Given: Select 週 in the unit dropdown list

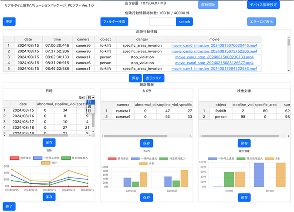Looking at the screenshot, I should pos(89,107).
